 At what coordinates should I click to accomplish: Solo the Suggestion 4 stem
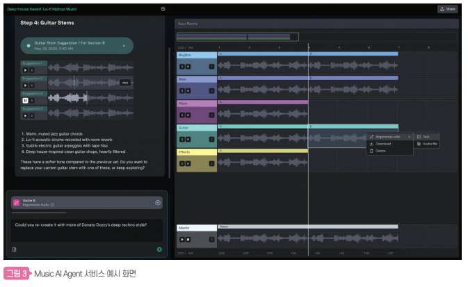point(32,115)
